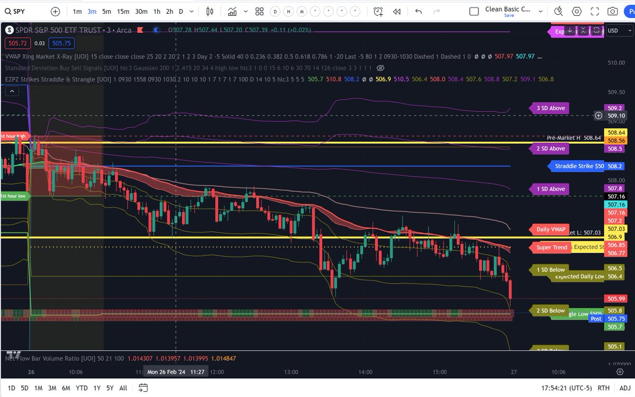This screenshot has height=397, width=635.
Task: Toggle the RTH session setting
Action: tap(603, 388)
